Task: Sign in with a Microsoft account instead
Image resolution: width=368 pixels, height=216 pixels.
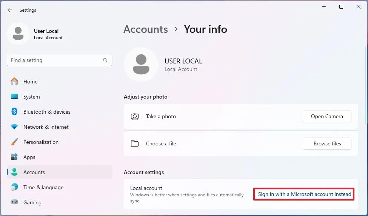Action: coord(304,194)
